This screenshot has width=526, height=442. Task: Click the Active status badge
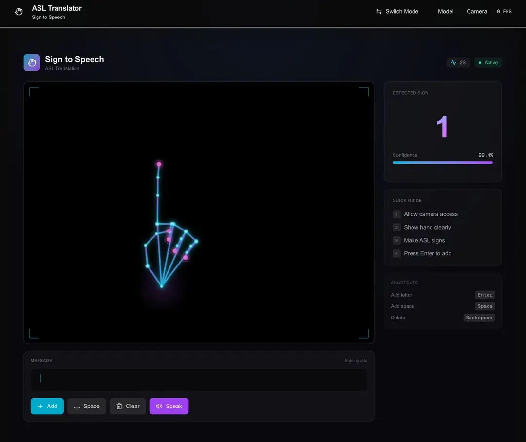(488, 63)
